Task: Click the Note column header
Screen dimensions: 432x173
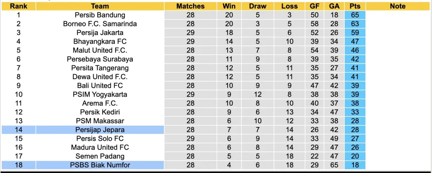Action: (x=397, y=6)
